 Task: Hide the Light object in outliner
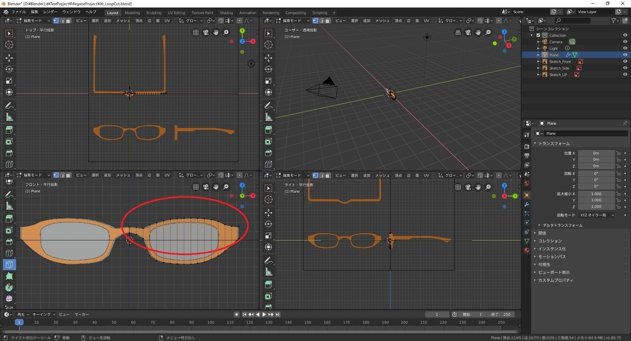625,48
